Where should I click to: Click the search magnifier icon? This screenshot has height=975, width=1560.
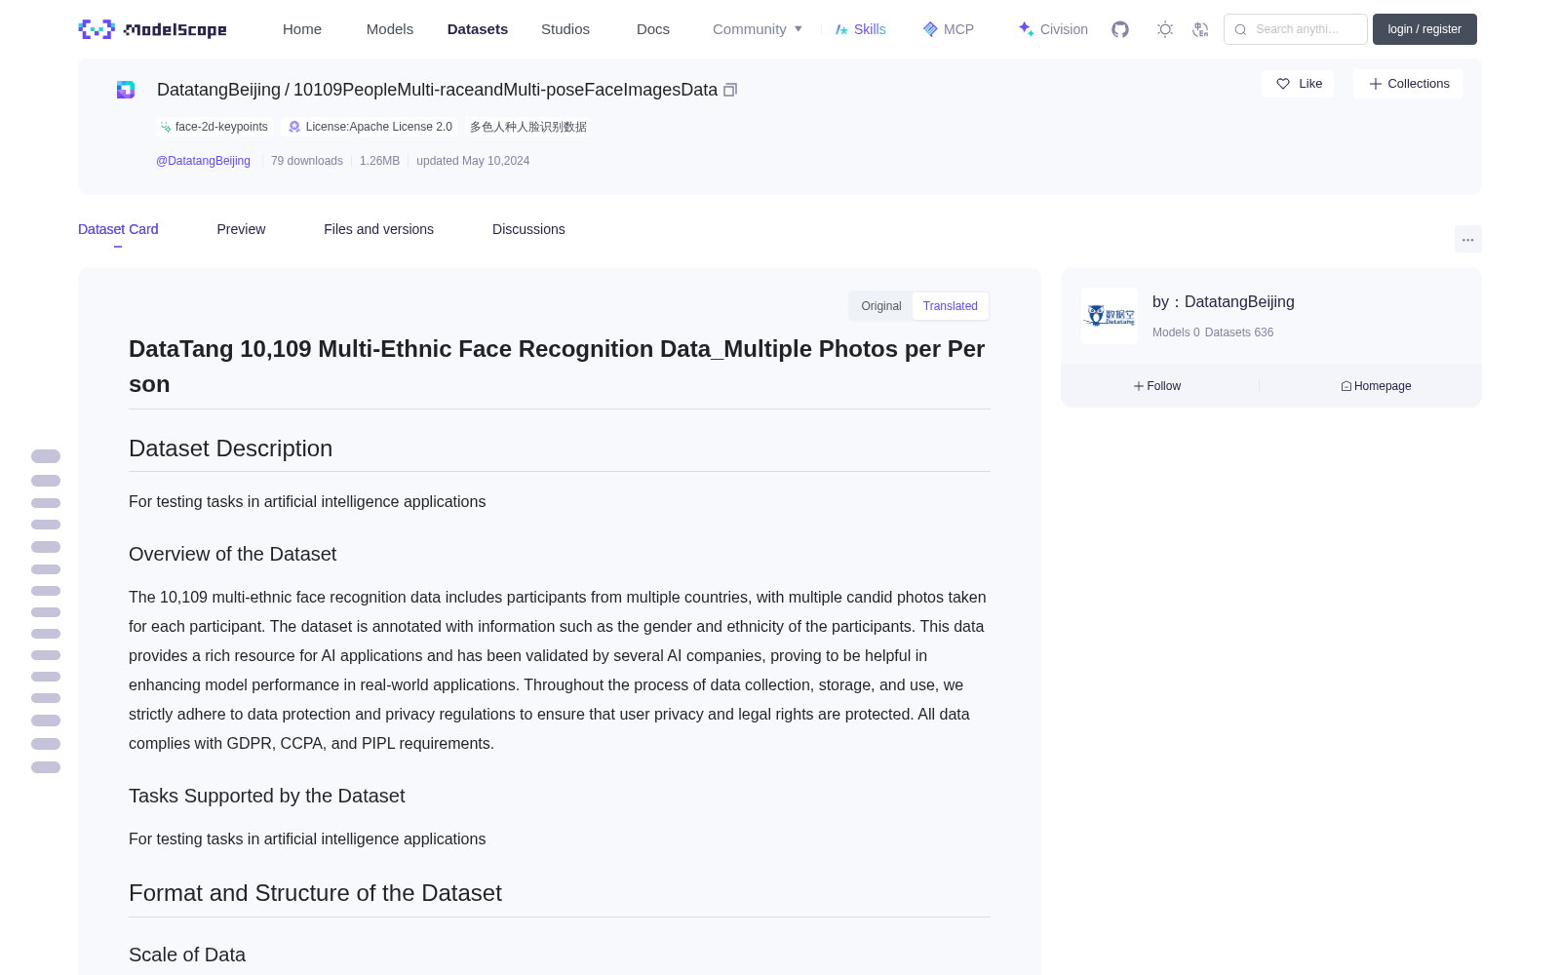point(1240,29)
